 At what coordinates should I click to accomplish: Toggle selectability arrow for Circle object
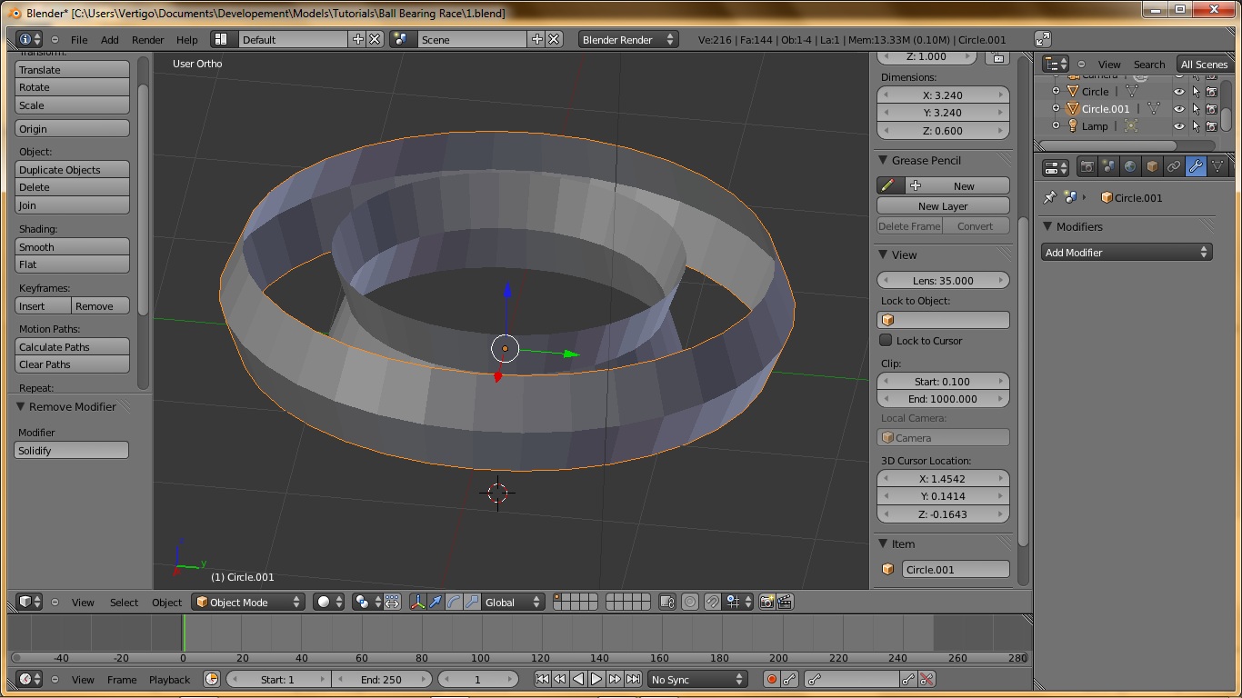(x=1196, y=92)
